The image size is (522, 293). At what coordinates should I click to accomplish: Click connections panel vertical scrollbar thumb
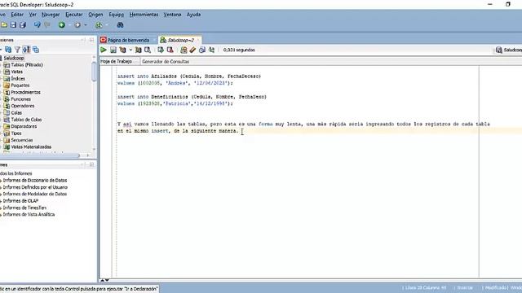pyautogui.click(x=95, y=72)
